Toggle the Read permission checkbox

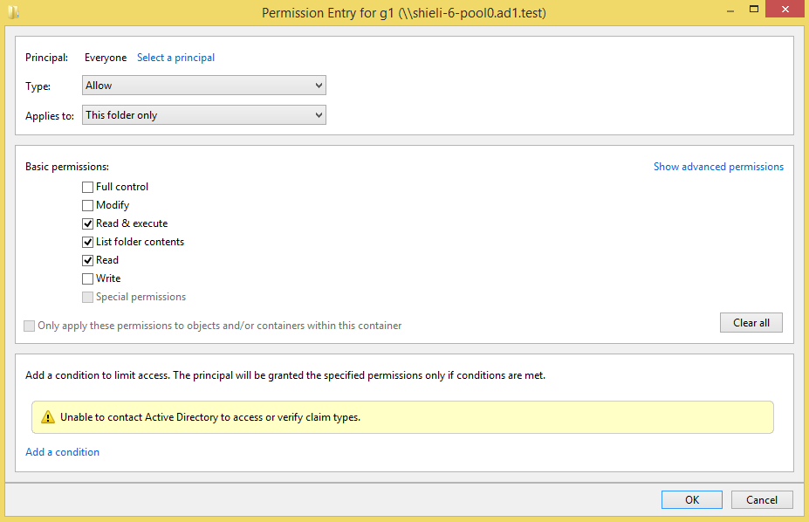pos(88,260)
